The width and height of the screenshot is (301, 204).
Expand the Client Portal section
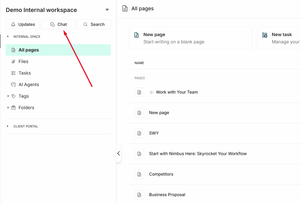tap(8, 126)
